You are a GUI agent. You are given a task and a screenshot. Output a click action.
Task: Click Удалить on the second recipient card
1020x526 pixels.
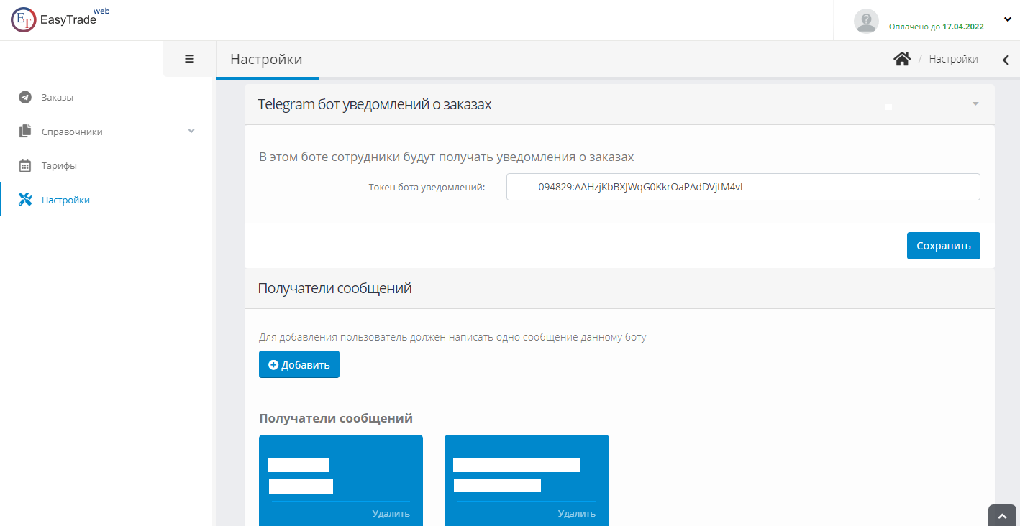click(x=577, y=513)
